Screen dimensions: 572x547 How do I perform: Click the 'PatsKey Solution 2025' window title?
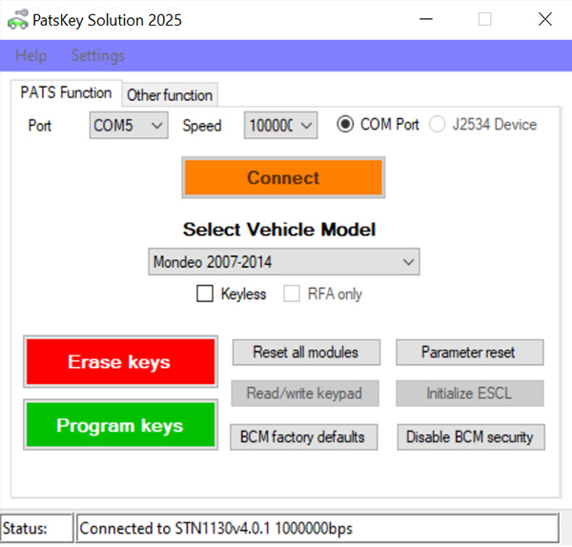point(107,20)
